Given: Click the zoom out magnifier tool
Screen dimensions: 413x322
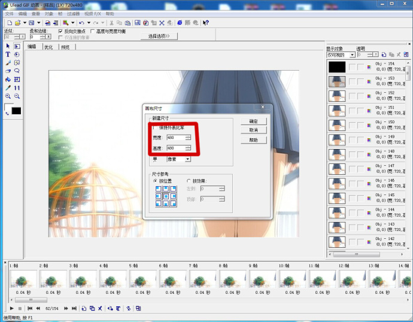Looking at the screenshot, I should click(x=17, y=96).
